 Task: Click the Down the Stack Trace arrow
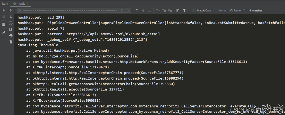click(x=11, y=17)
